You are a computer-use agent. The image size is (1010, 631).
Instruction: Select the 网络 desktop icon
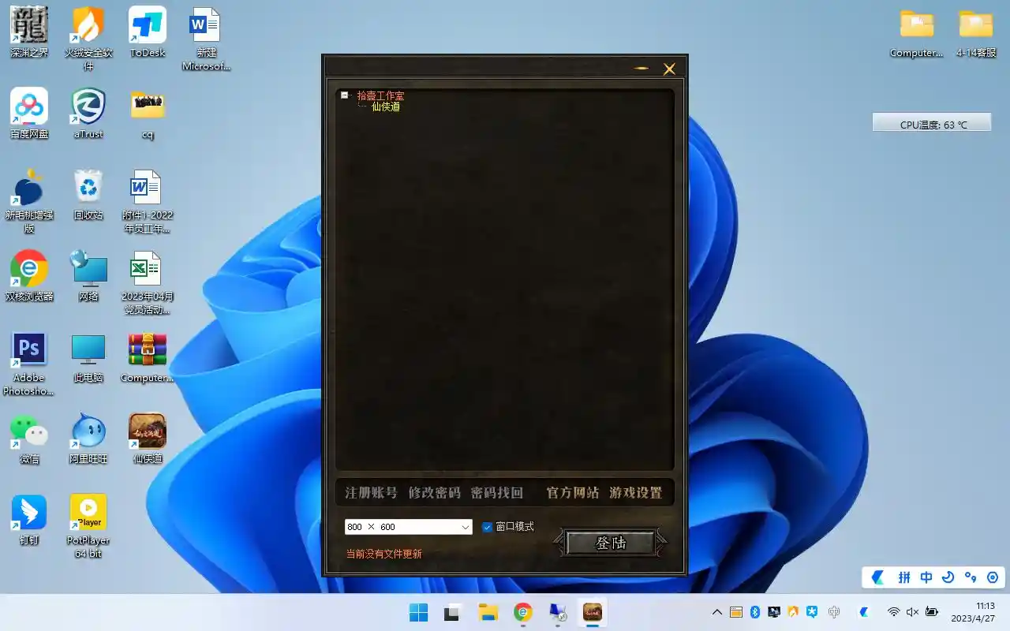[88, 276]
